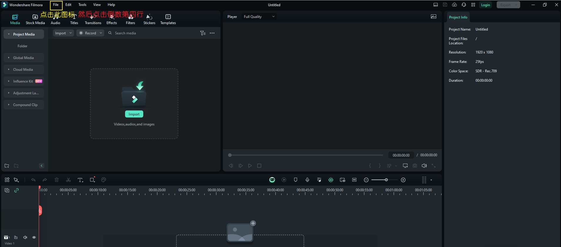Open the Audio library tab

click(x=55, y=19)
